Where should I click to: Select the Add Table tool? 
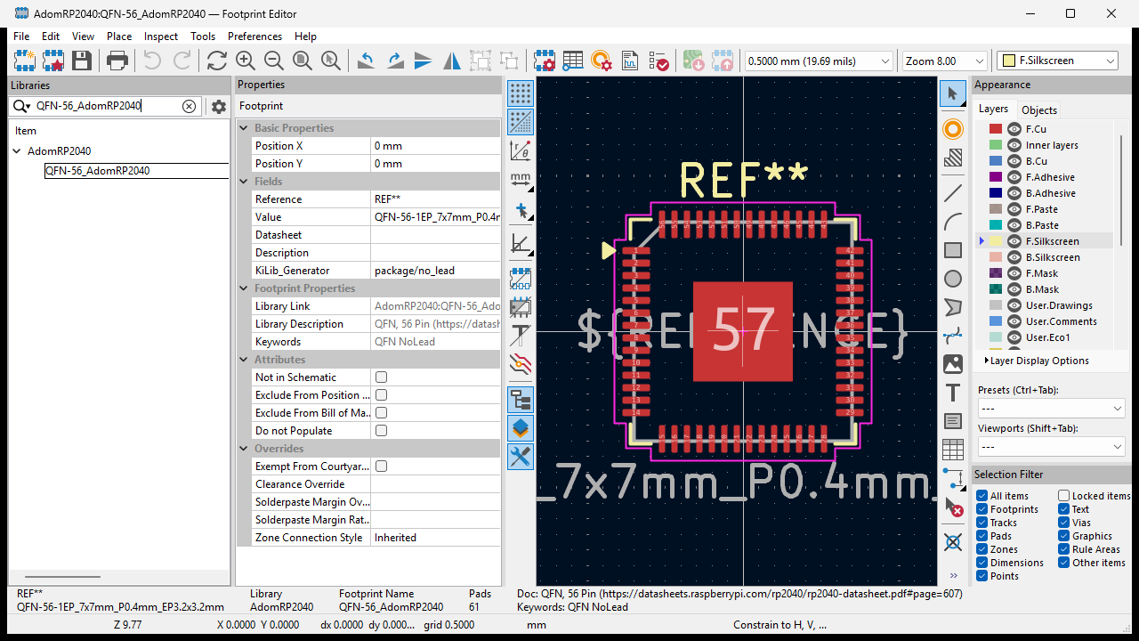953,450
